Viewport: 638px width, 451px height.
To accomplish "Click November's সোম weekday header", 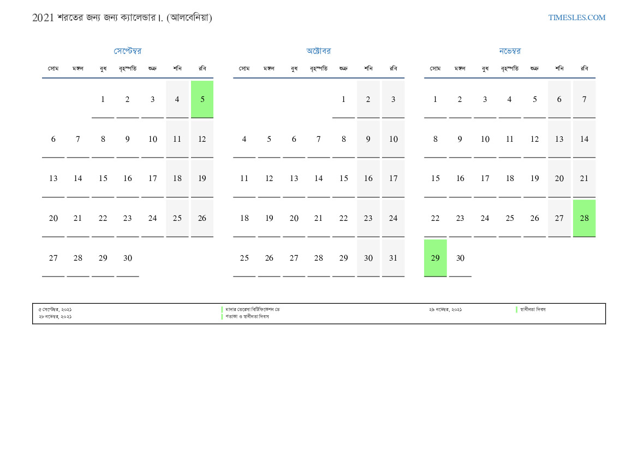I will [x=436, y=68].
